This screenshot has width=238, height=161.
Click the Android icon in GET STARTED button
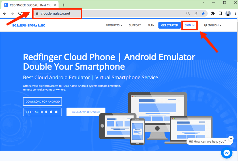click(46, 112)
